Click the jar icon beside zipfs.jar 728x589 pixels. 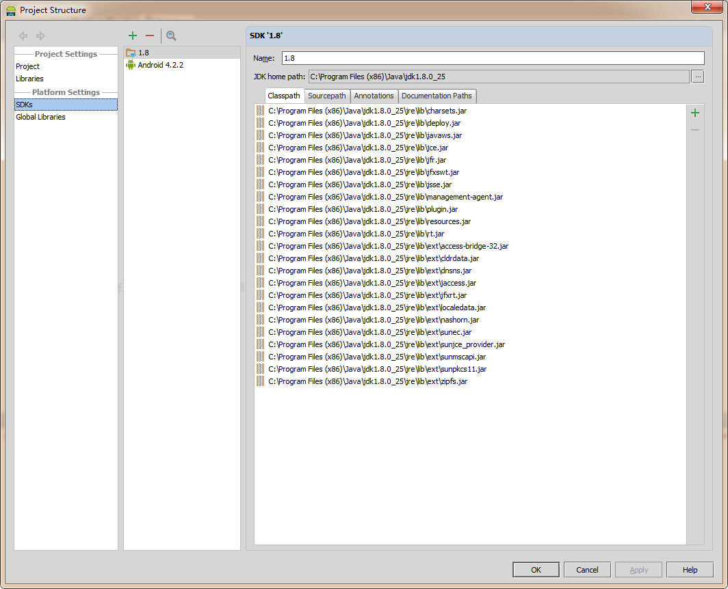pos(260,381)
